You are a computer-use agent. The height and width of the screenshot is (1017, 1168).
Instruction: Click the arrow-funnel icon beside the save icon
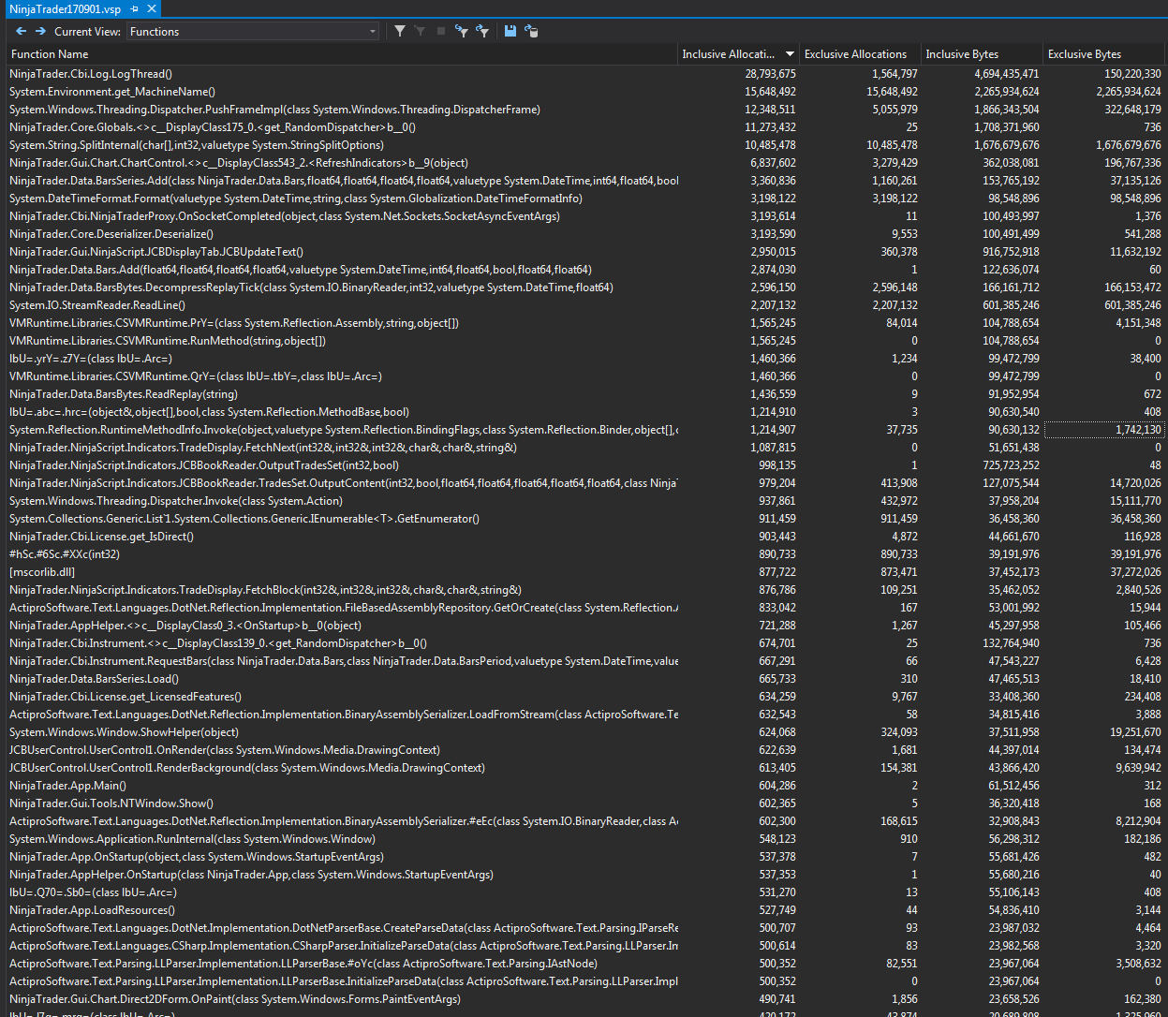[x=481, y=31]
